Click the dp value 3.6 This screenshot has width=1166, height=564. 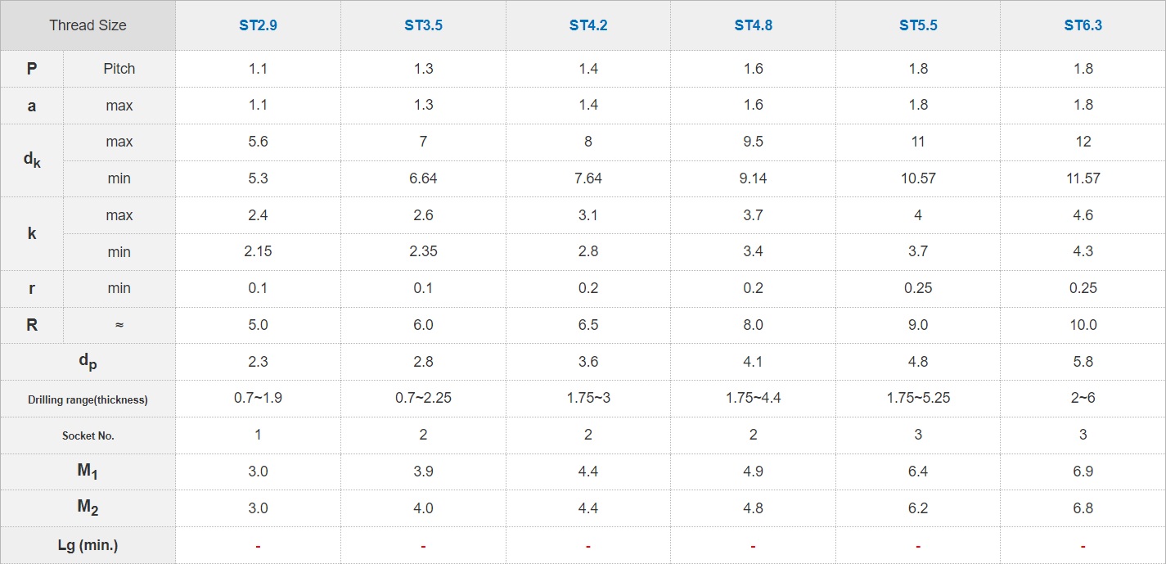(588, 362)
